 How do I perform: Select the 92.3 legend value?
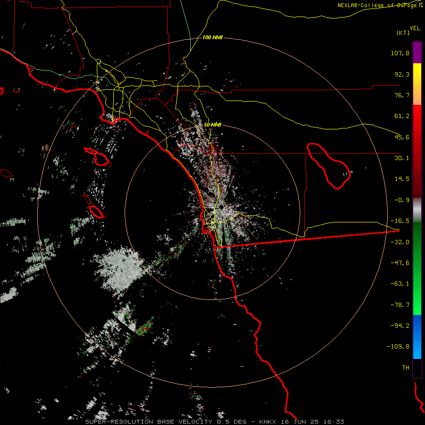[402, 74]
